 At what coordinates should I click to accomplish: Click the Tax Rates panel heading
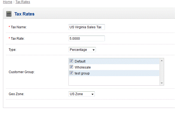(x=24, y=14)
